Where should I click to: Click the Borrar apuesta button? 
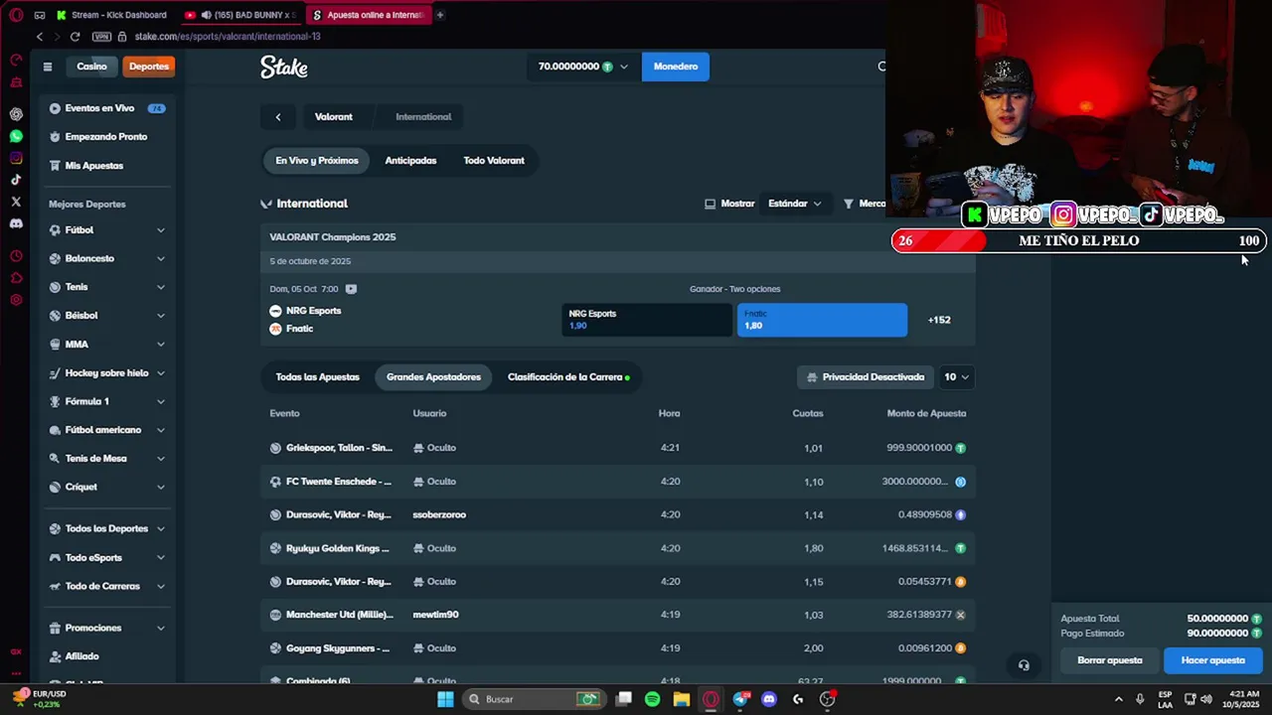point(1110,660)
